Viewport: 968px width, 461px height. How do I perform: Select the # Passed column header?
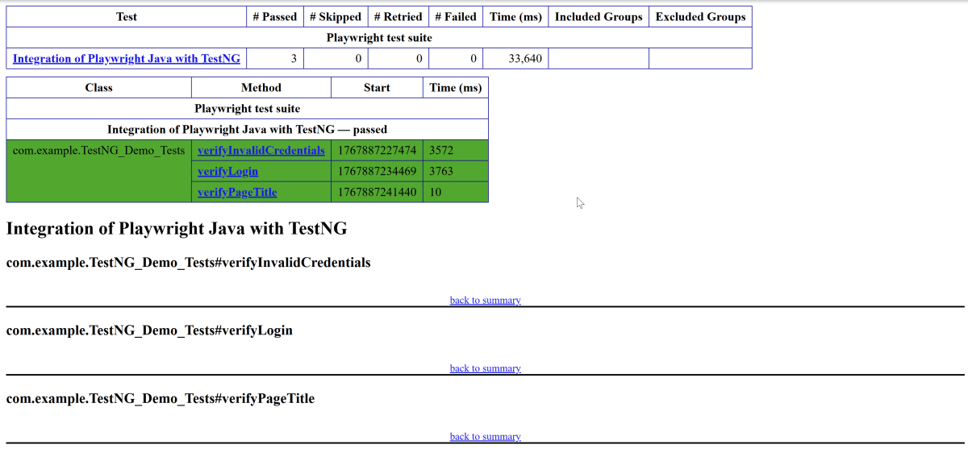[x=274, y=17]
